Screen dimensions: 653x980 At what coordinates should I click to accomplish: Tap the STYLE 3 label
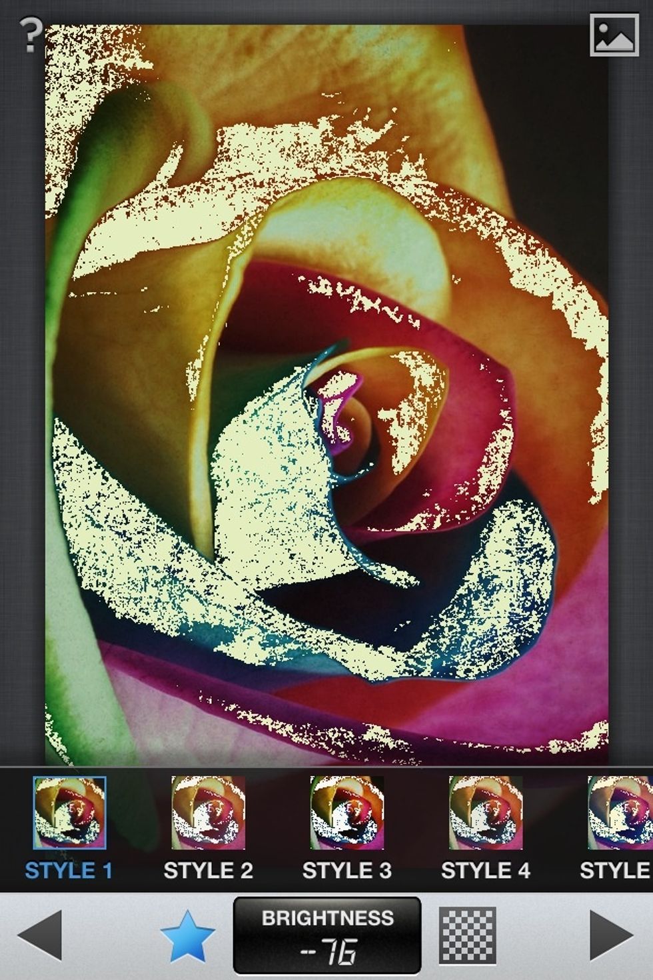point(347,871)
